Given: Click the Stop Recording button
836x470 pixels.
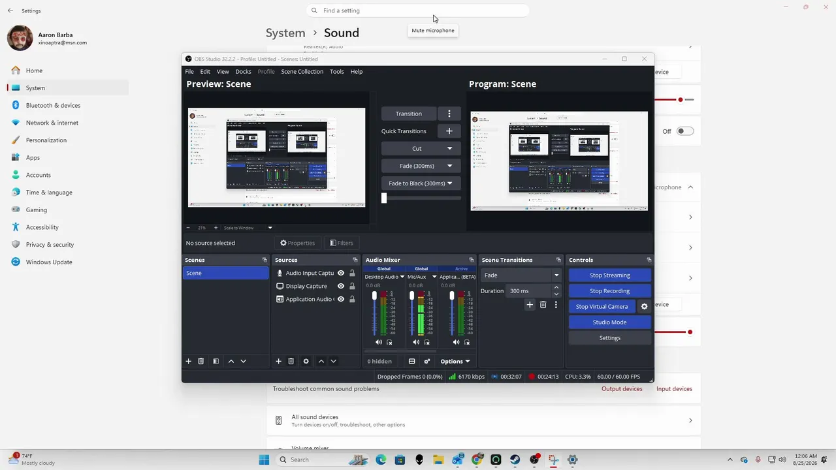Looking at the screenshot, I should tap(610, 291).
